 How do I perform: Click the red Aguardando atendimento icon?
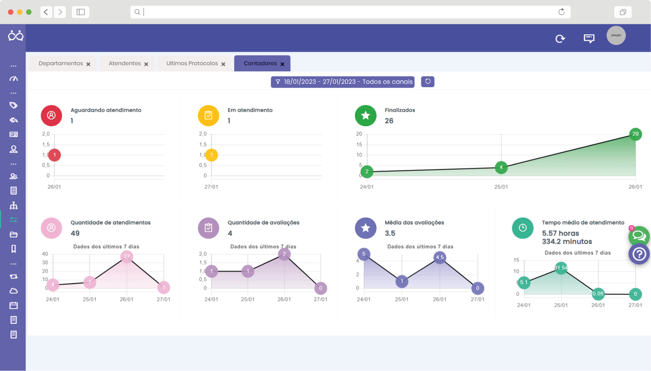[51, 115]
